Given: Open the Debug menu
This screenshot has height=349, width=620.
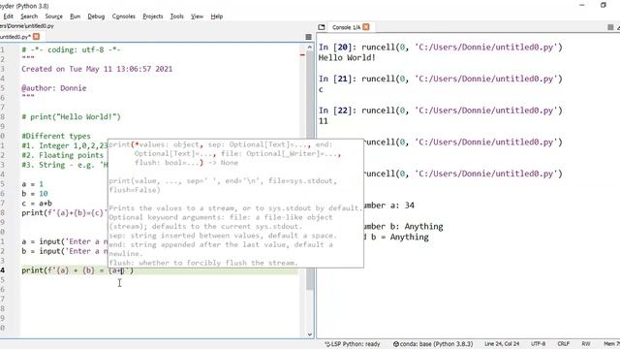Looking at the screenshot, I should [x=96, y=16].
